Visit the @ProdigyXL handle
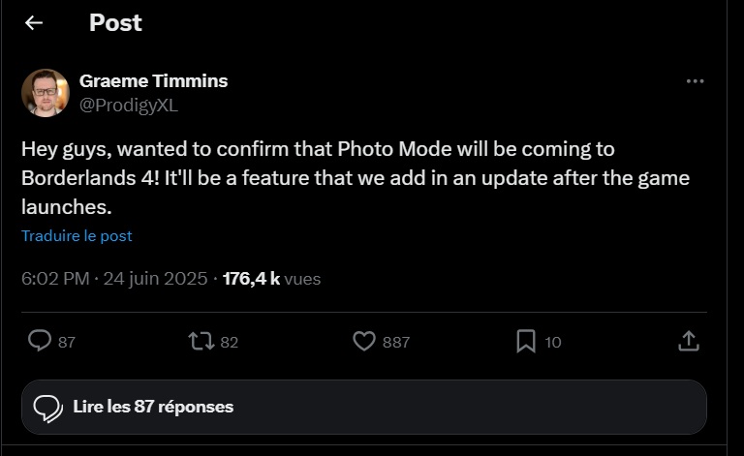 point(129,106)
